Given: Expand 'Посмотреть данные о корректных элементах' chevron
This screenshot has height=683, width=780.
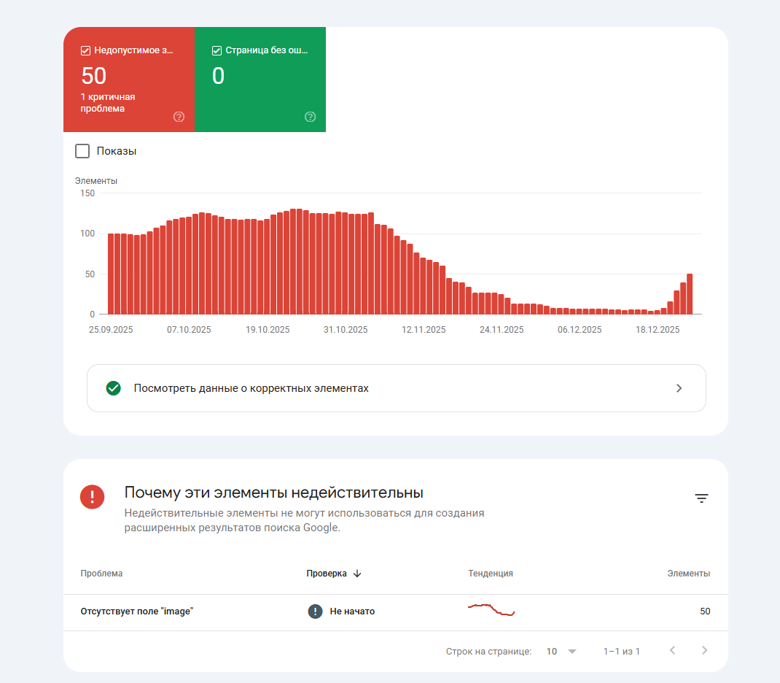Looking at the screenshot, I should 679,388.
